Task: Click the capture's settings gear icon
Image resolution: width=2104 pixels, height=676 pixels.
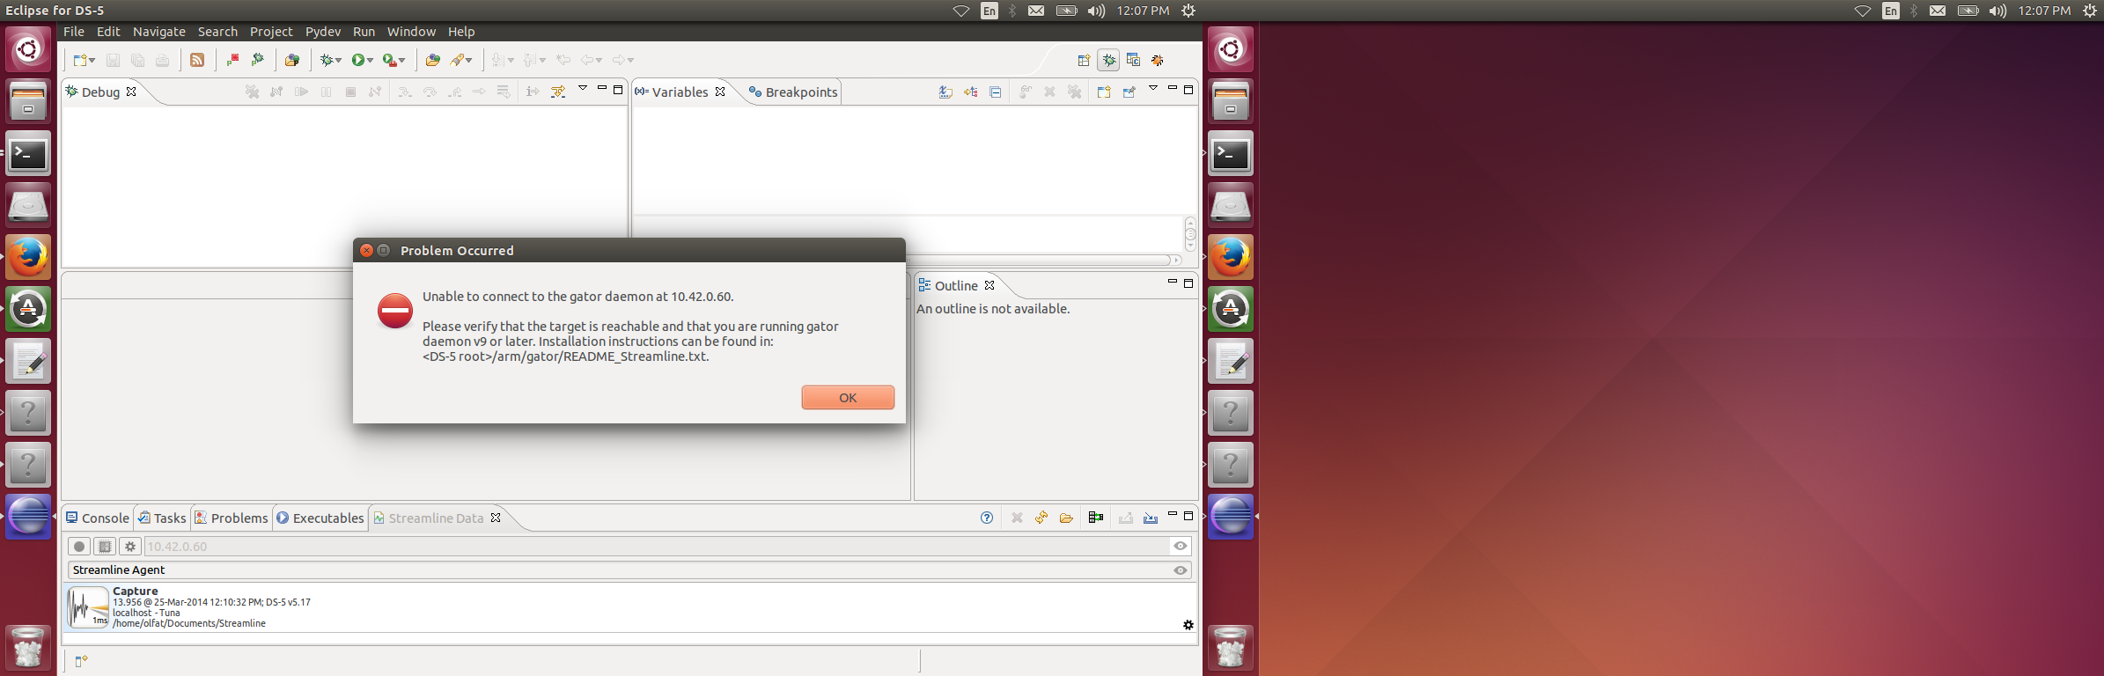Action: [1188, 625]
